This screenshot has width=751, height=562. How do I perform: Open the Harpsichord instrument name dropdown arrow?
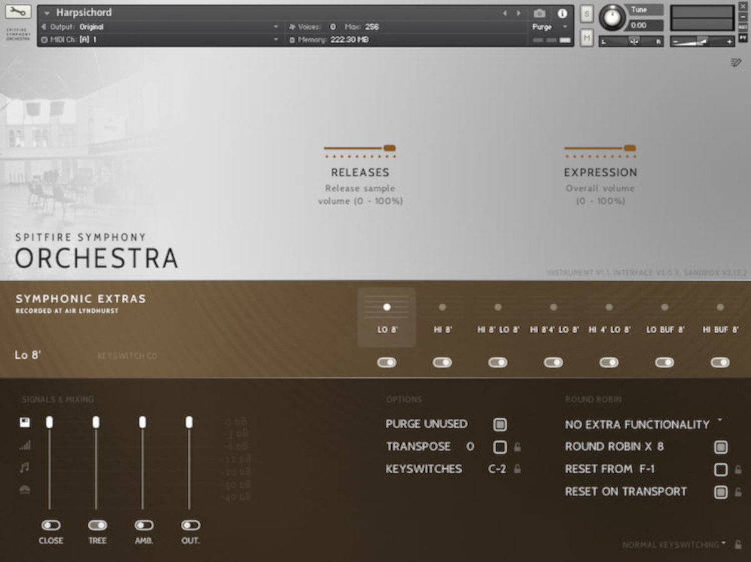pyautogui.click(x=47, y=13)
